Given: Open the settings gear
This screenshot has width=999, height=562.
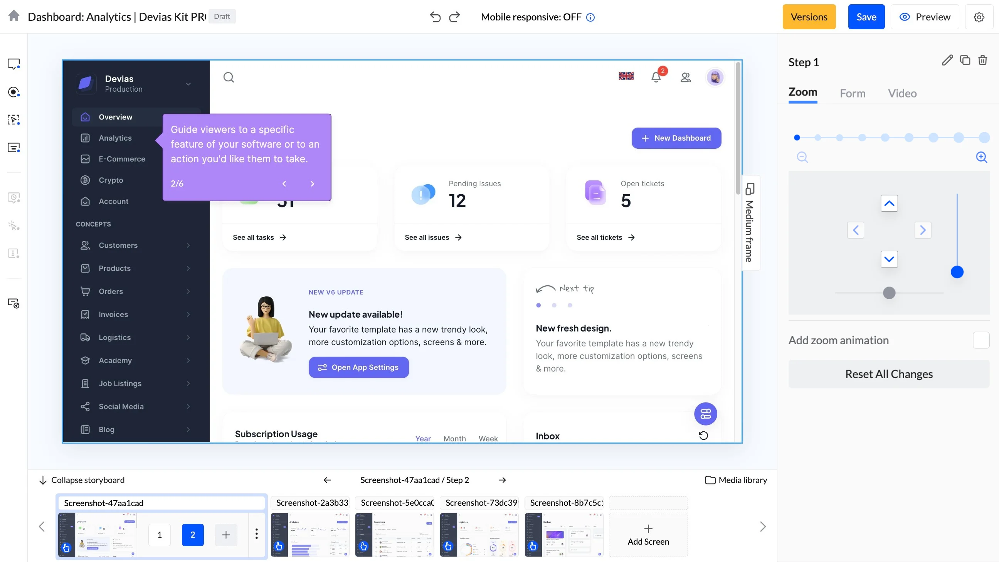Looking at the screenshot, I should tap(979, 17).
